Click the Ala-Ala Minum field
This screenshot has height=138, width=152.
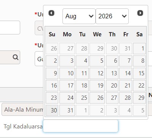(x=22, y=109)
